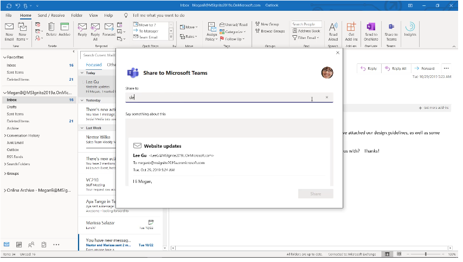
Task: Click the Share button in the Teams dialog
Action: 316,194
